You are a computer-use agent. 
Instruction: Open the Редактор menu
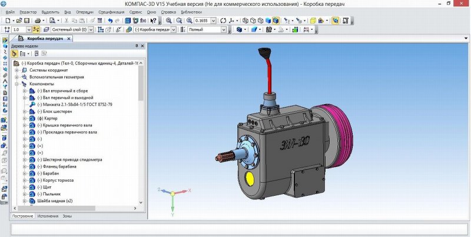point(28,12)
